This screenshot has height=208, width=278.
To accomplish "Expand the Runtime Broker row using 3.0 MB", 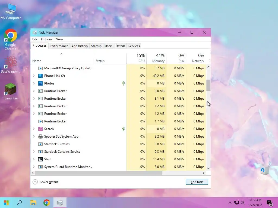I will pyautogui.click(x=34, y=91).
